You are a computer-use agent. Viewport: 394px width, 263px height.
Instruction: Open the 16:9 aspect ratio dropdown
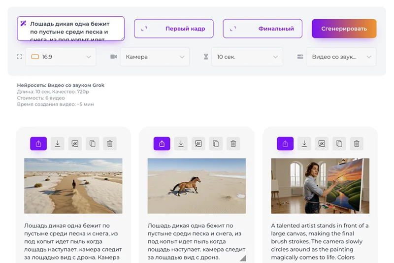61,57
